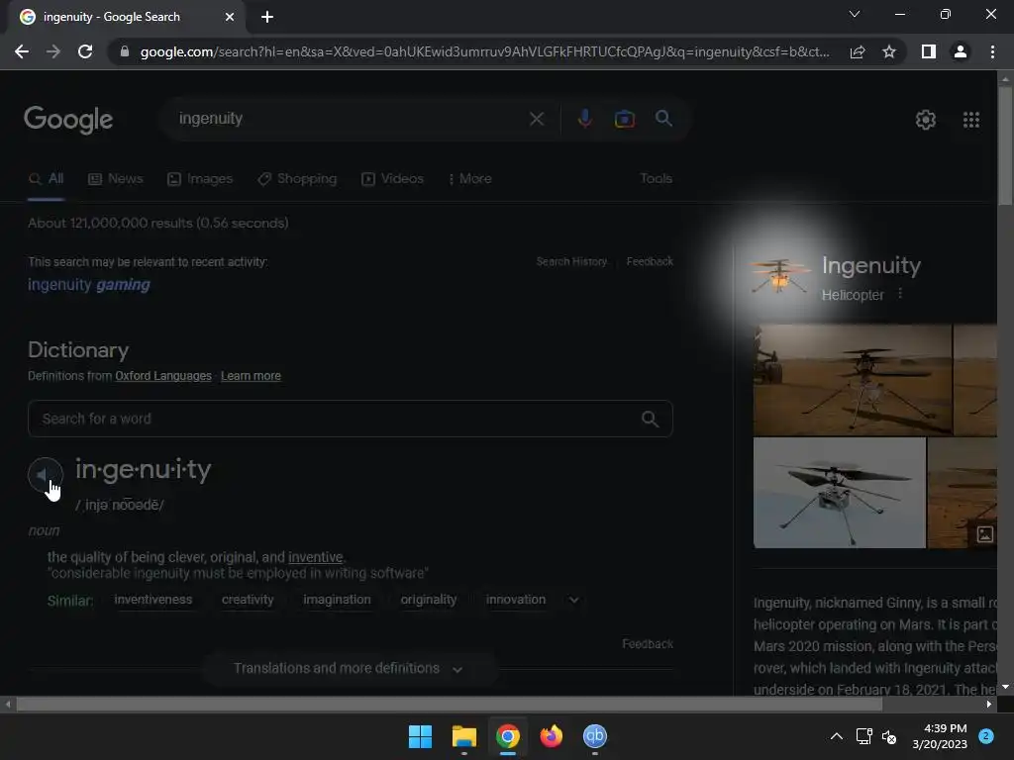Open the Oxford Languages link
Screen dimensions: 1014x760
(163, 376)
